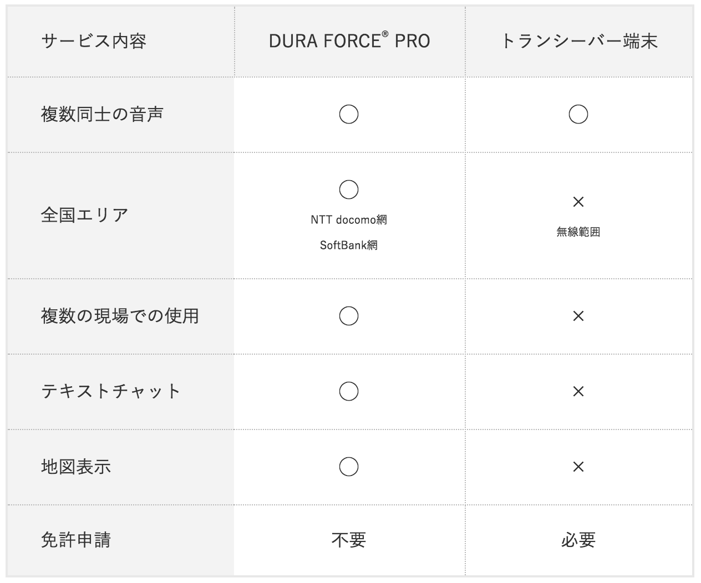Select the サービス内容 header cell
The image size is (701, 583).
point(120,41)
